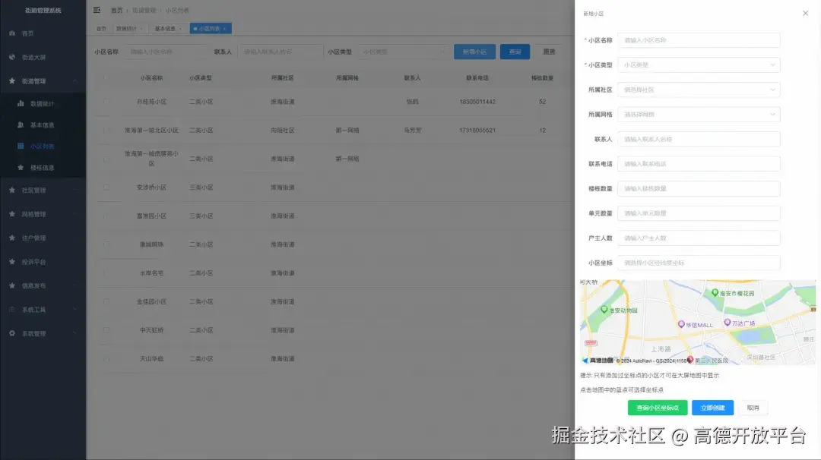Check the checkbox beside 安澜桥小区

pos(105,187)
